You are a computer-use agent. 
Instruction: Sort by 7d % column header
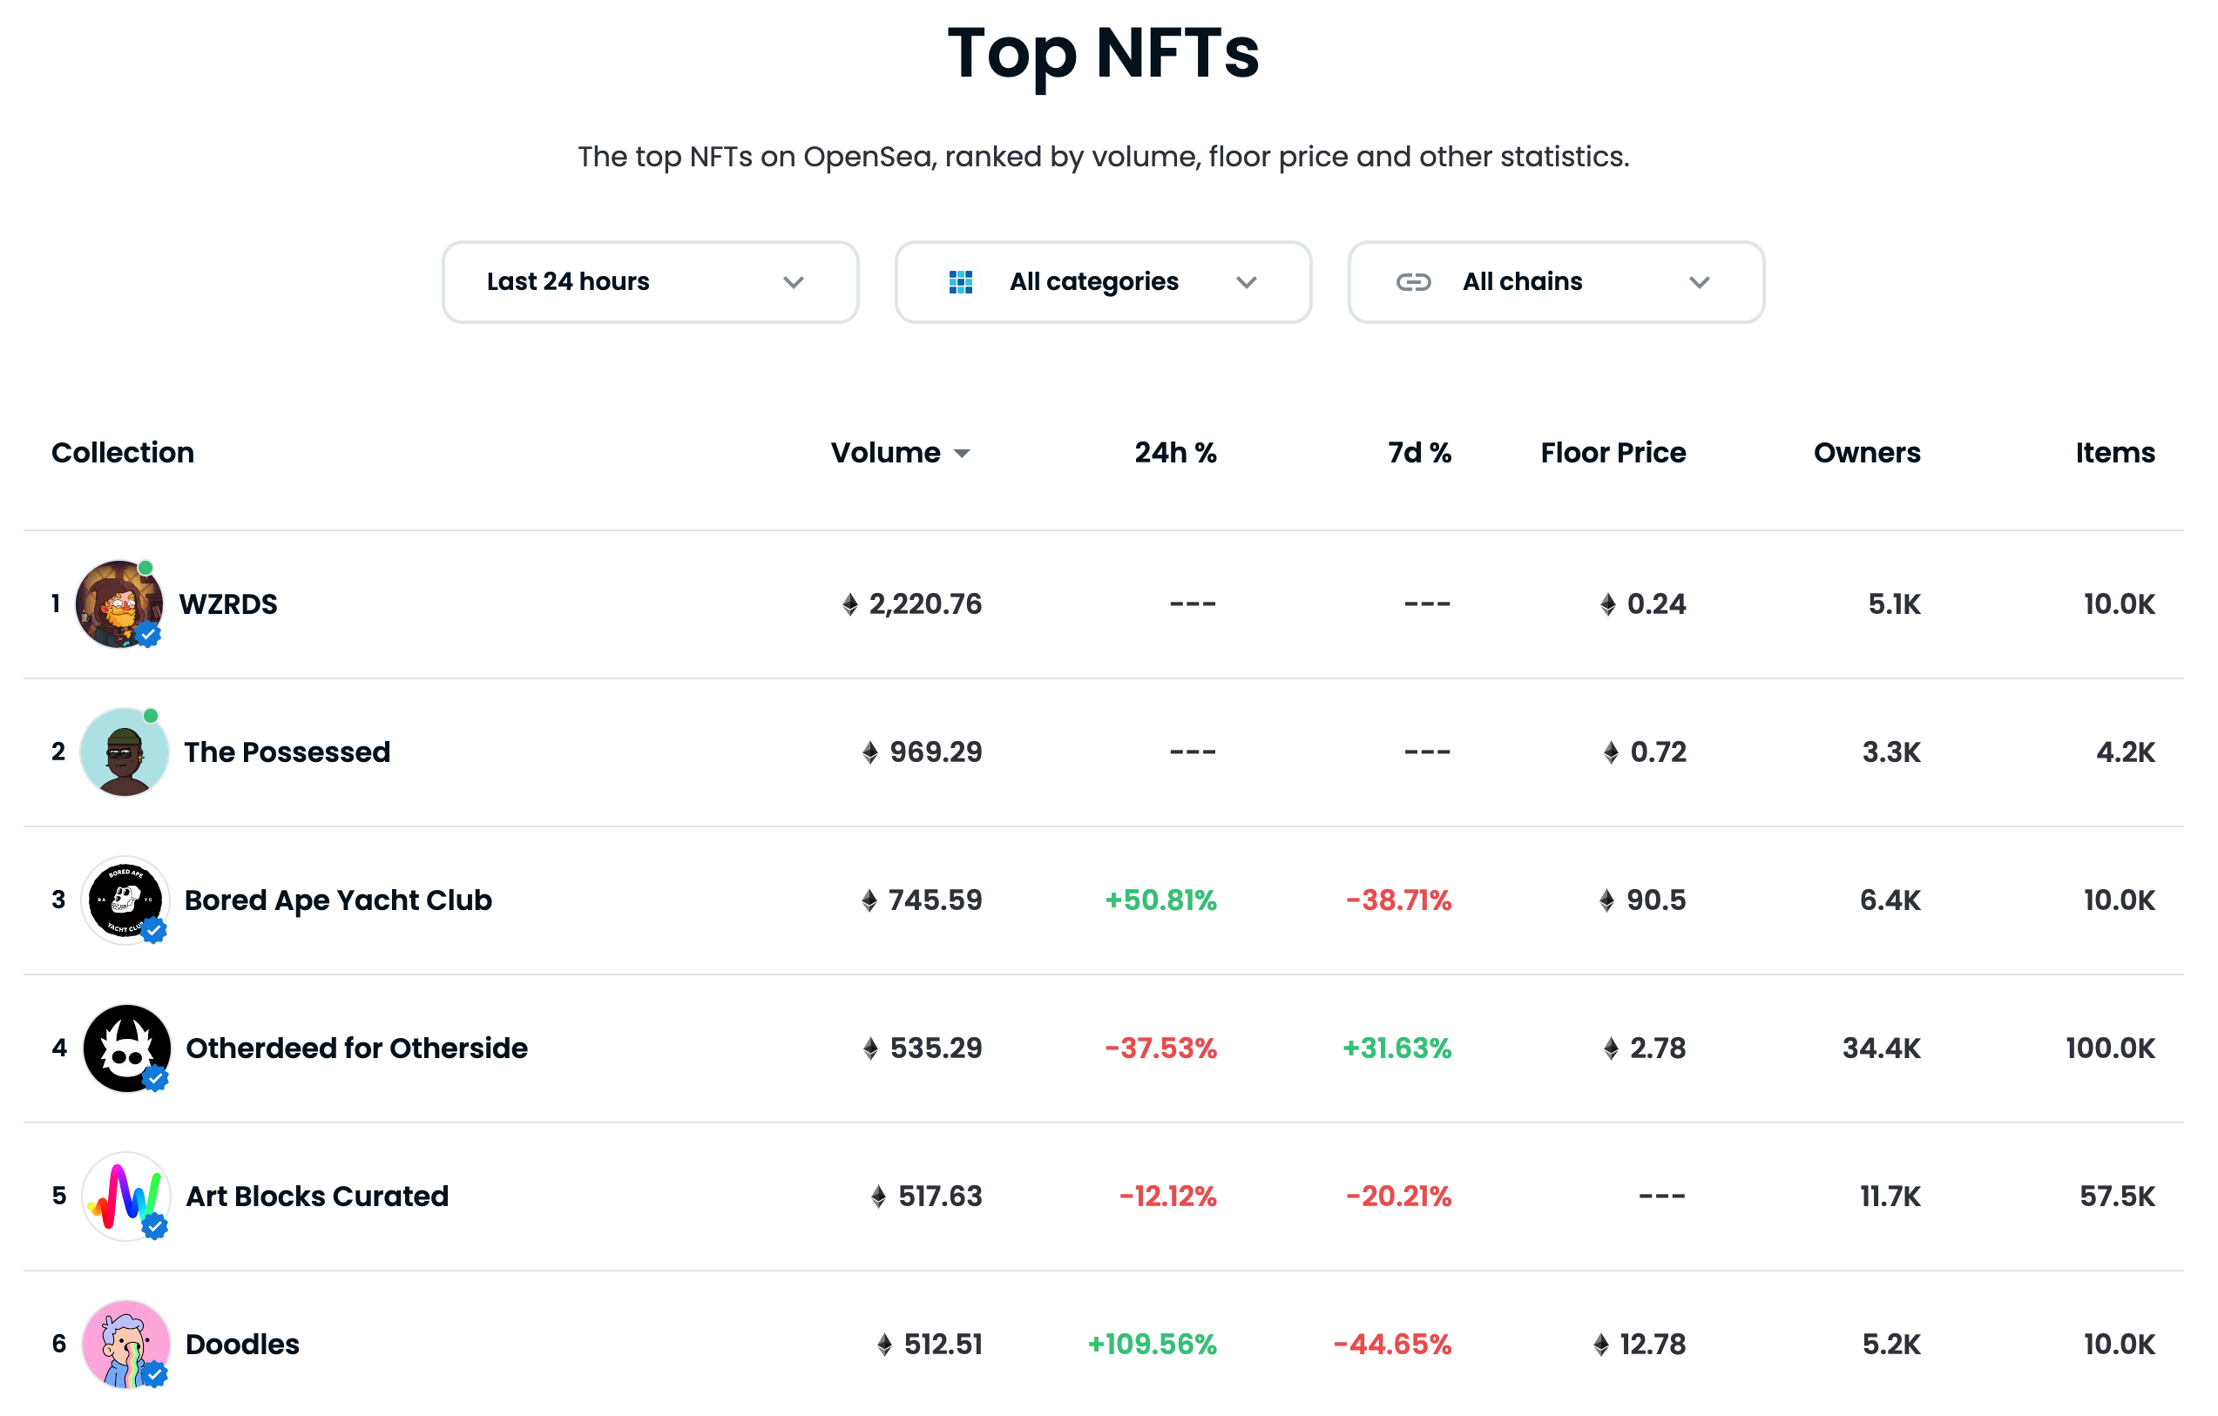click(x=1419, y=453)
